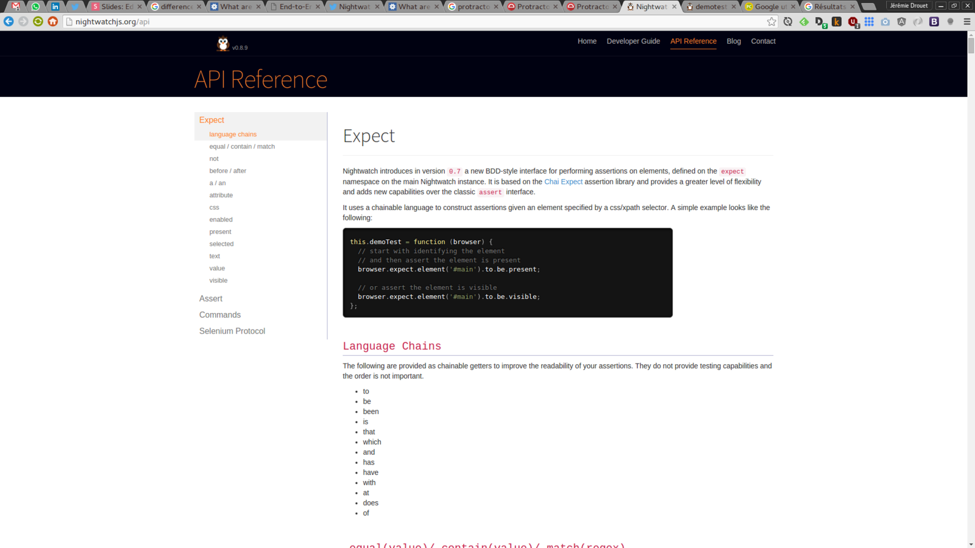Open the uBlock red shield extension
975x548 pixels.
853,22
